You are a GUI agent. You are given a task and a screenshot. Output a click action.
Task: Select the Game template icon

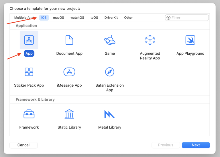coord(110,40)
